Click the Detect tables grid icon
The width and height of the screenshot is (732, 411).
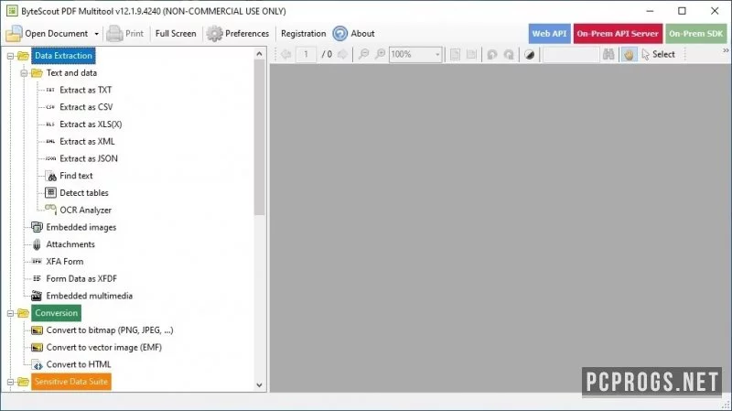50,192
